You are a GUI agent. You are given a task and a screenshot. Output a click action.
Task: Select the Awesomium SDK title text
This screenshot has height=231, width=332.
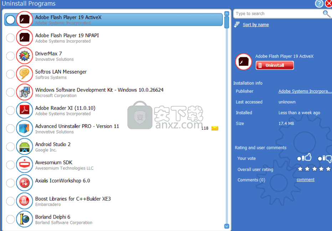point(54,162)
